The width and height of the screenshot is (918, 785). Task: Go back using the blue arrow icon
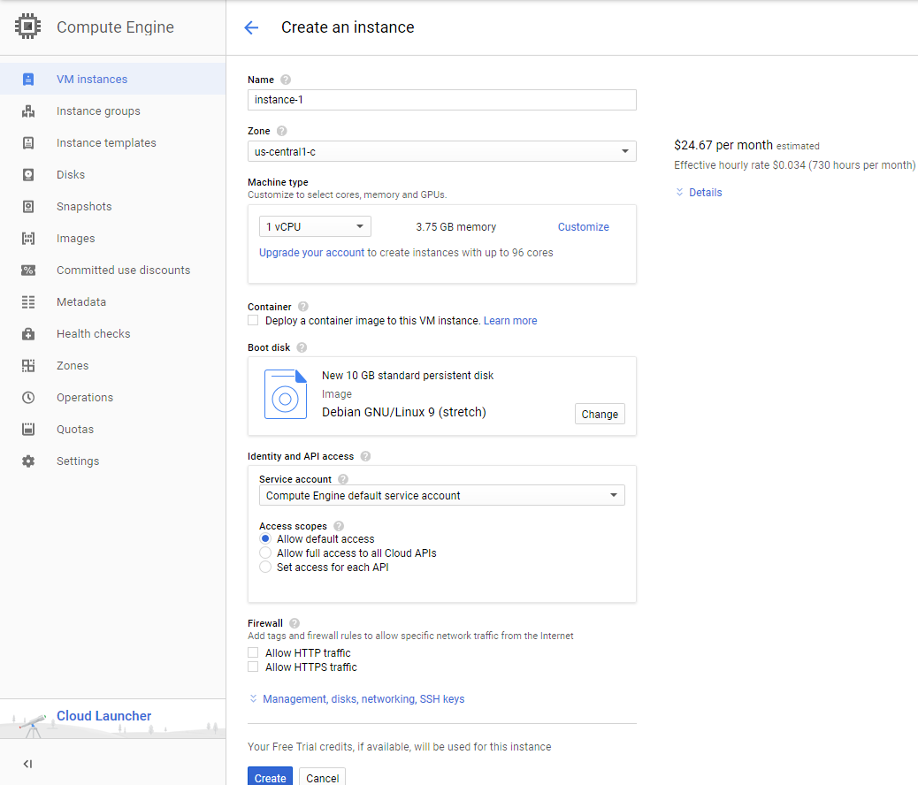point(251,27)
